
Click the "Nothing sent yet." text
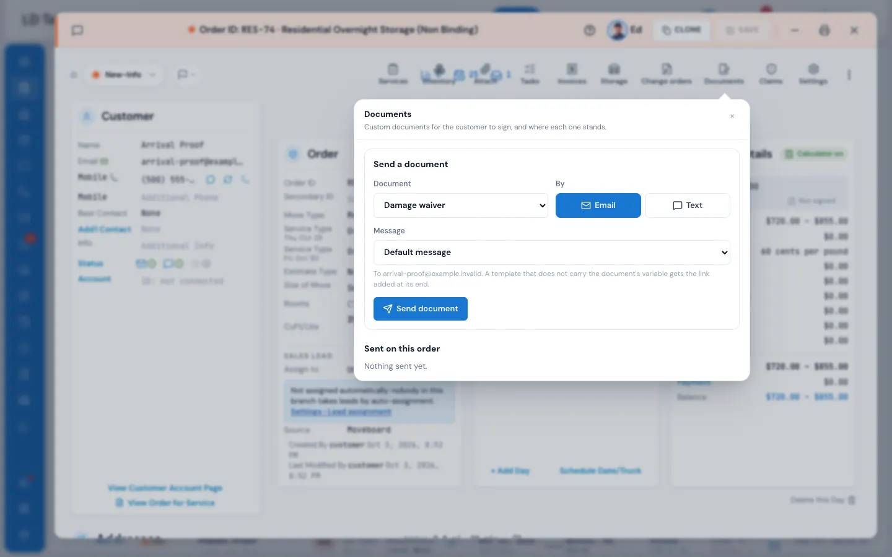(396, 366)
